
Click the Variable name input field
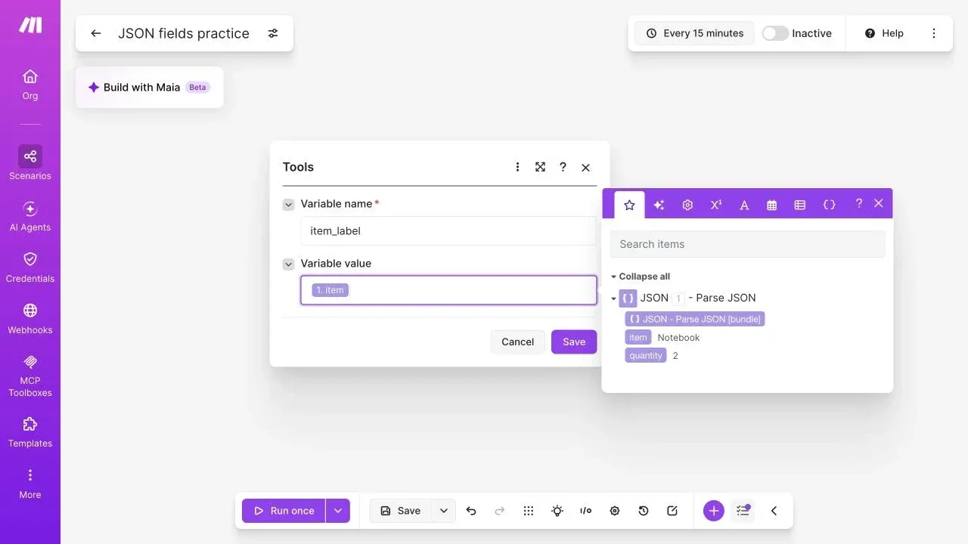point(448,231)
